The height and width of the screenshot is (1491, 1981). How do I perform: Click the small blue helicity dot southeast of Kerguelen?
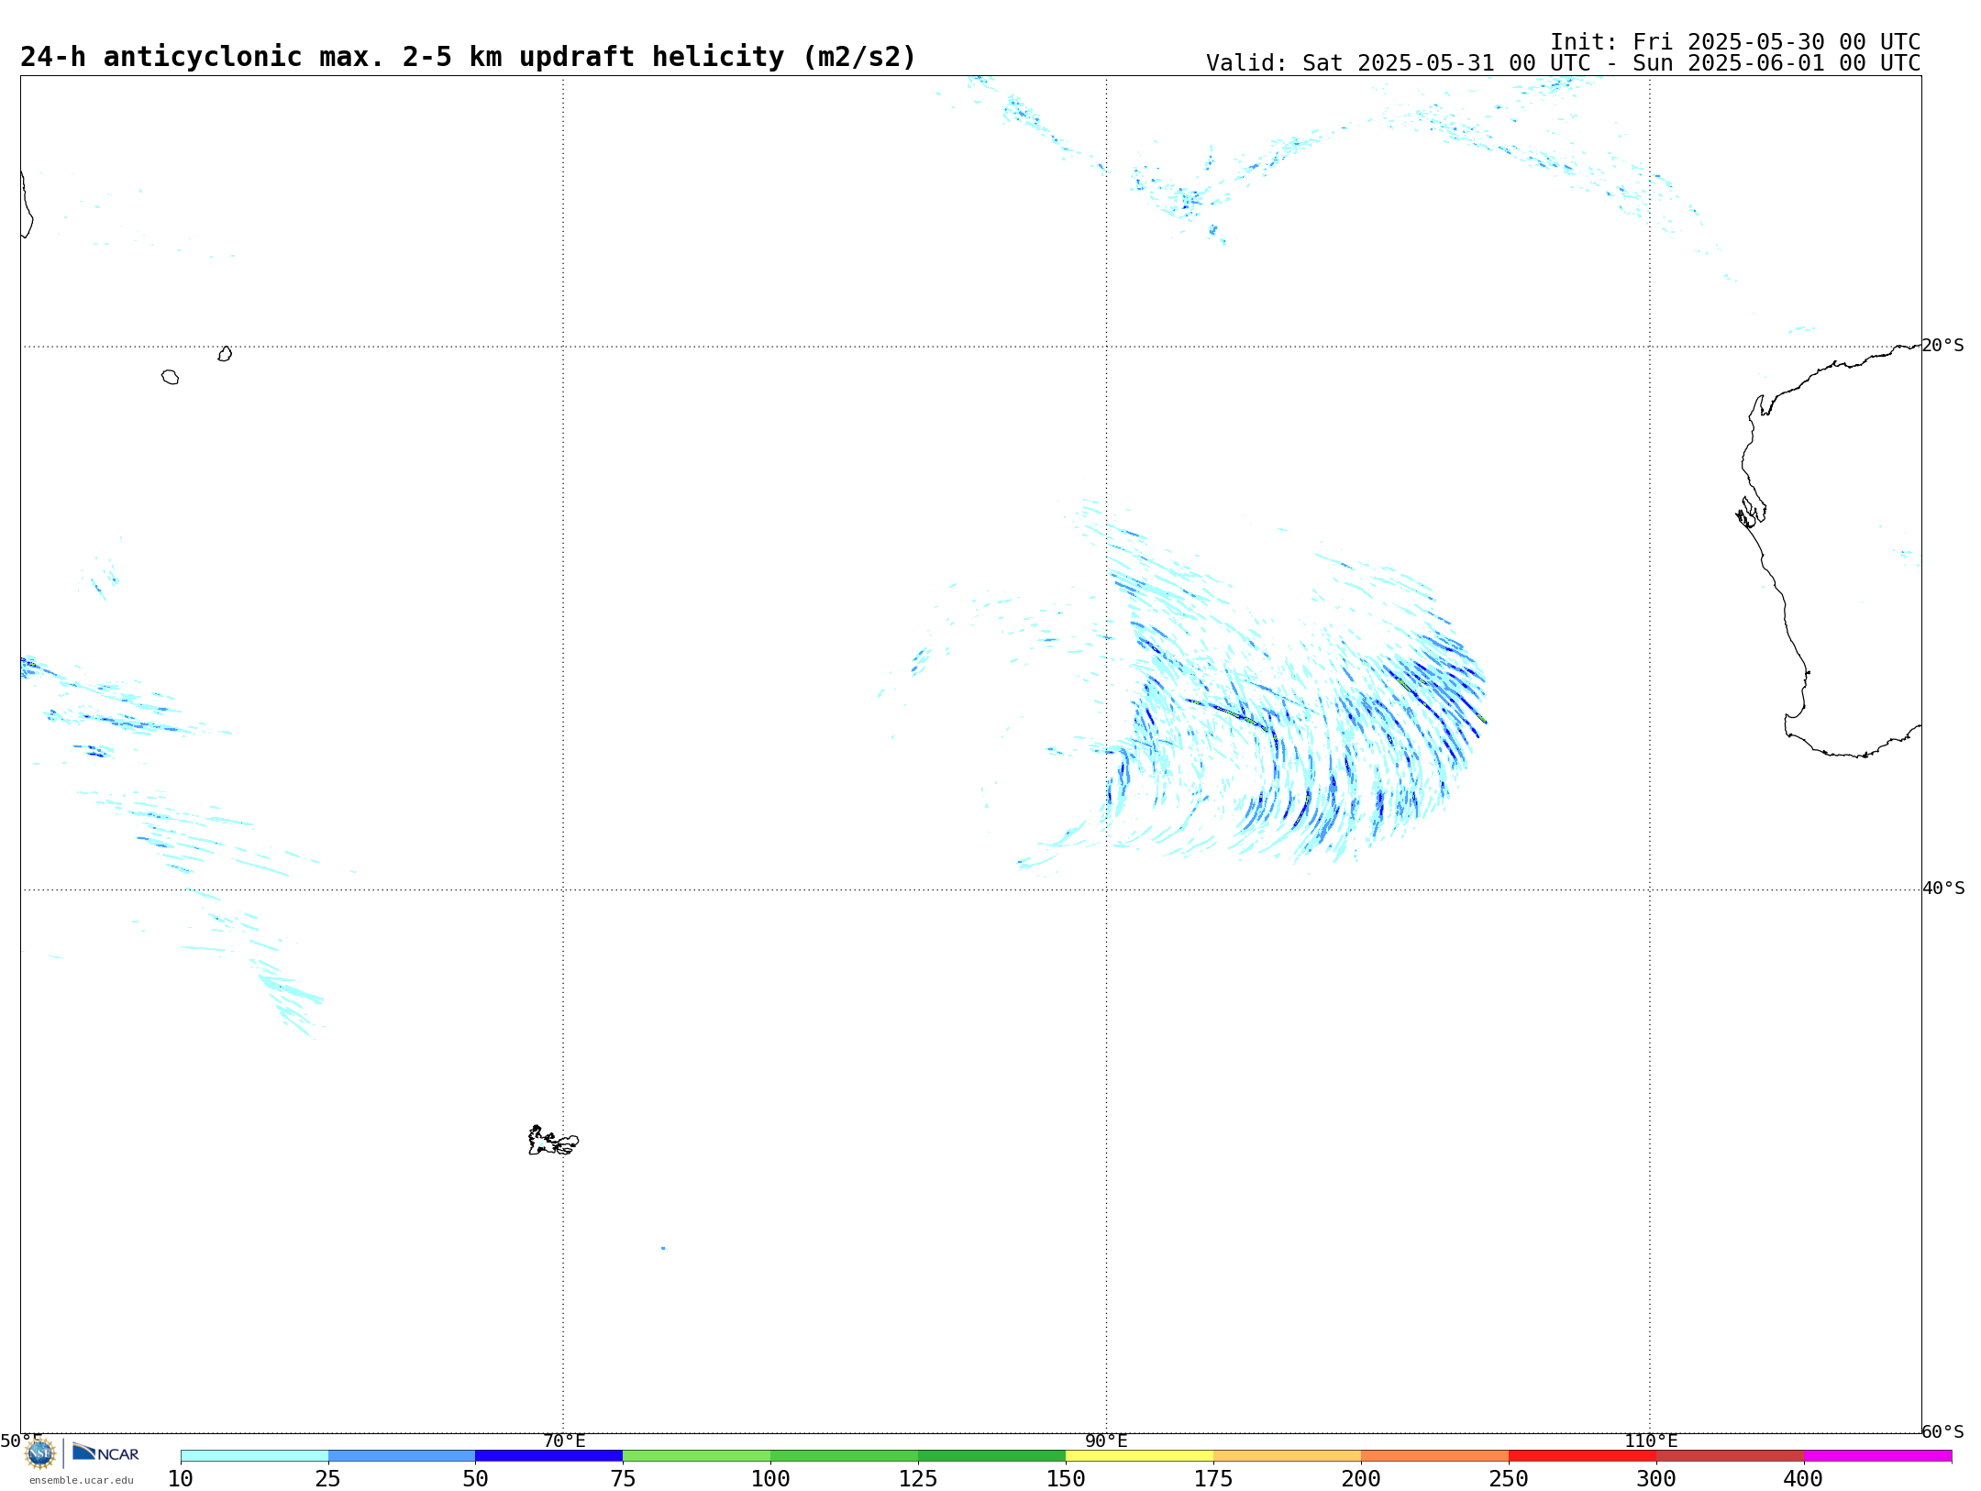663,1248
